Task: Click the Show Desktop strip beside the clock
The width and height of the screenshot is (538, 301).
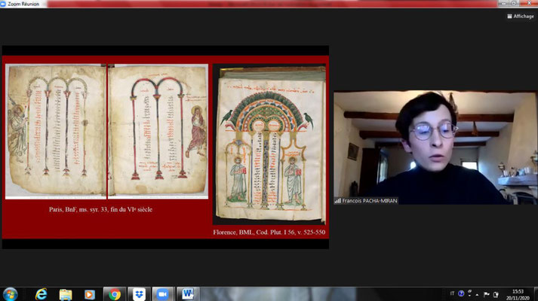Action: 536,294
